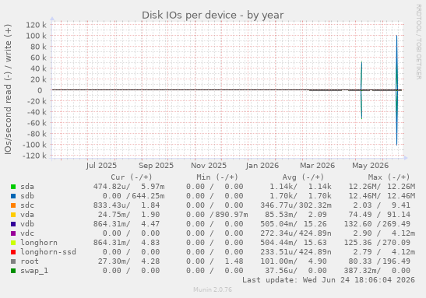Image resolution: width=426 pixels, height=298 pixels.
Task: Click the 'Cur (-/+)' column header
Action: (x=131, y=177)
